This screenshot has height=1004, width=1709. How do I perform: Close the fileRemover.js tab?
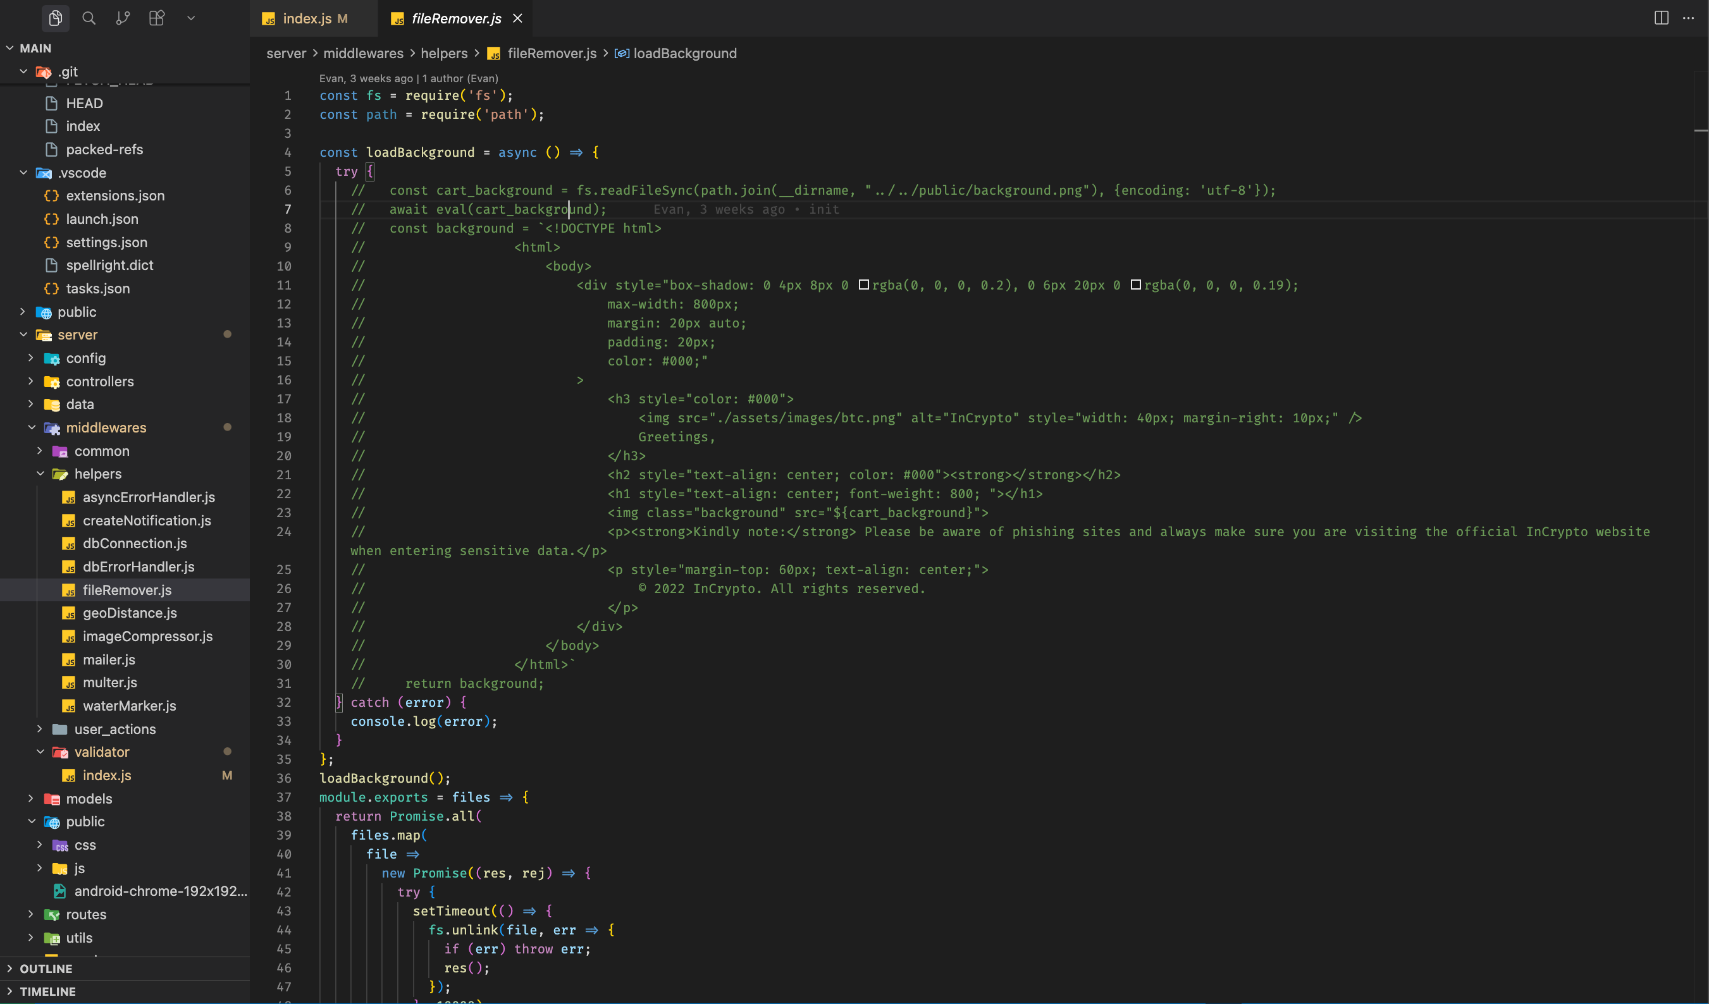coord(517,18)
